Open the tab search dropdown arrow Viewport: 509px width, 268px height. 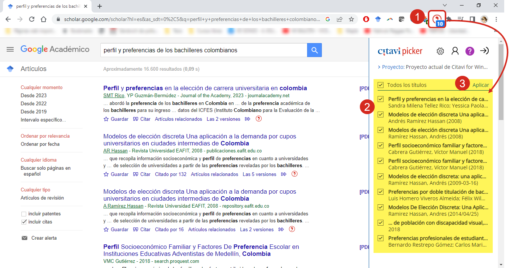coord(445,5)
